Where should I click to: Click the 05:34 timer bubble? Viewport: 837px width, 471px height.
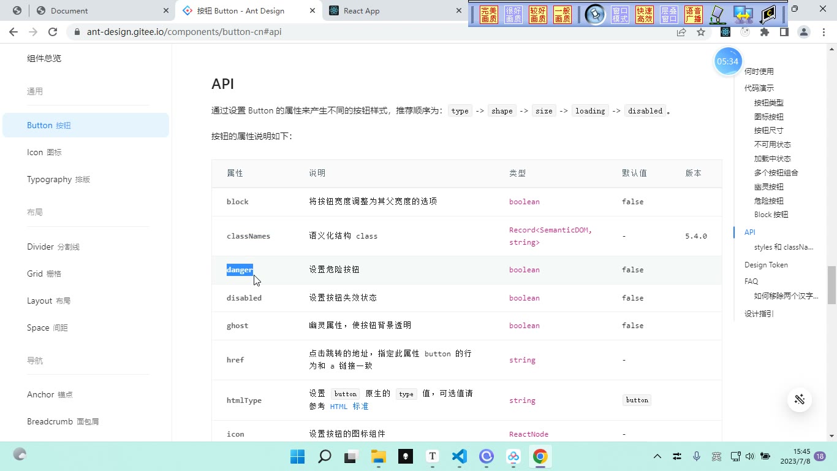coord(728,61)
